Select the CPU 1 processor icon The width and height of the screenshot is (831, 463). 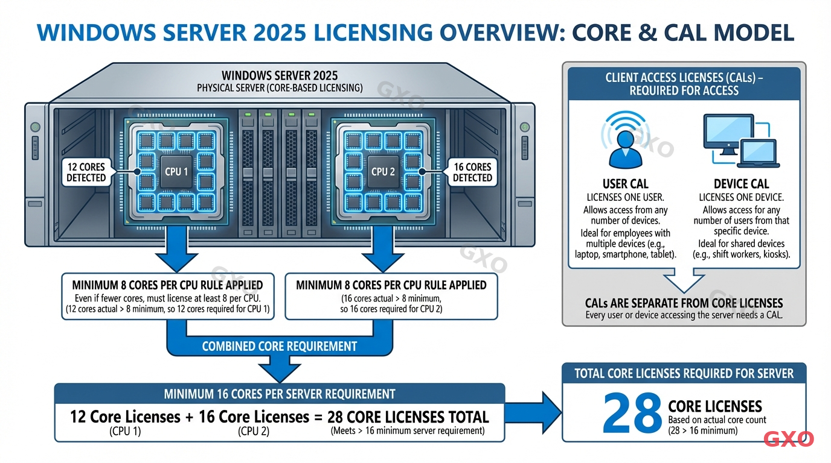[175, 172]
